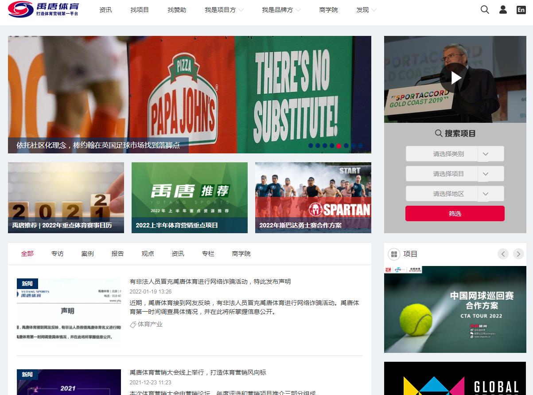Open the user account icon

pyautogui.click(x=503, y=9)
